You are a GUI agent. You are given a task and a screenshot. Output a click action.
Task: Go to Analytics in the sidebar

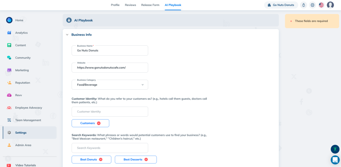[x=21, y=33]
